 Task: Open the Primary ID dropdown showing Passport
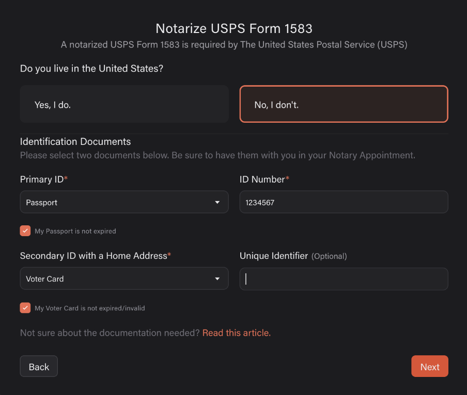pyautogui.click(x=124, y=202)
